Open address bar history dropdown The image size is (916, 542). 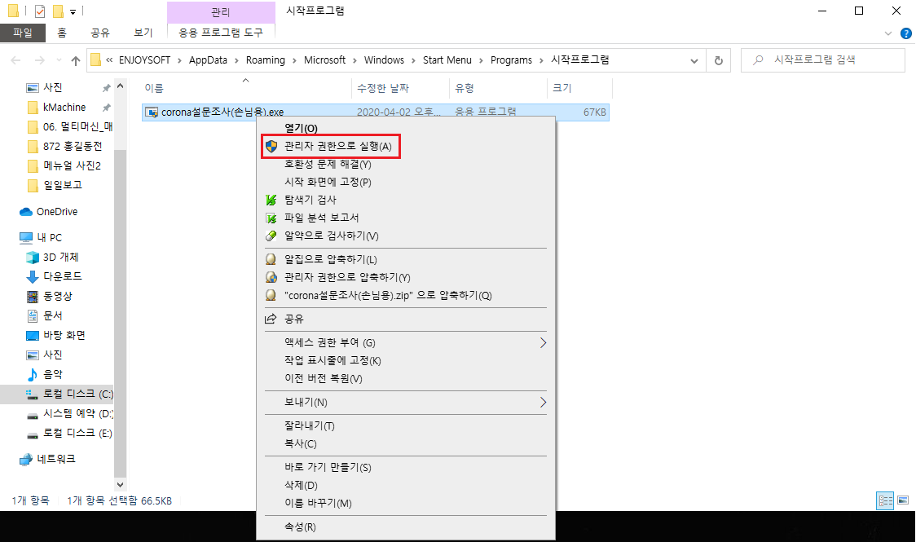[694, 60]
